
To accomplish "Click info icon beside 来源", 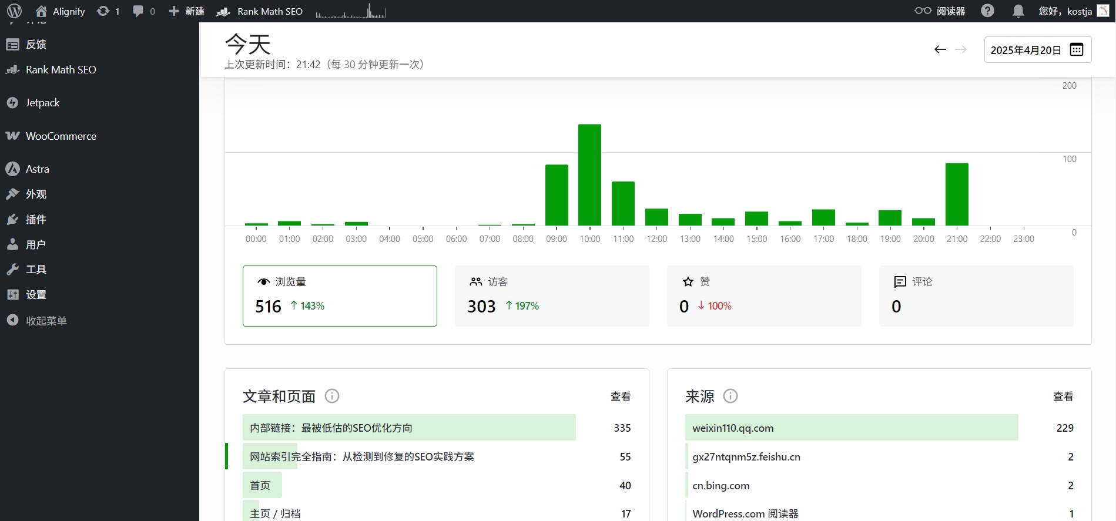I will click(x=730, y=396).
